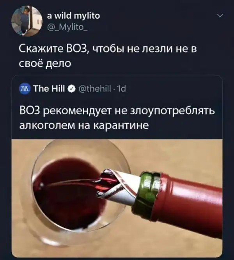Click the @_Mylito_ handle

pyautogui.click(x=68, y=26)
